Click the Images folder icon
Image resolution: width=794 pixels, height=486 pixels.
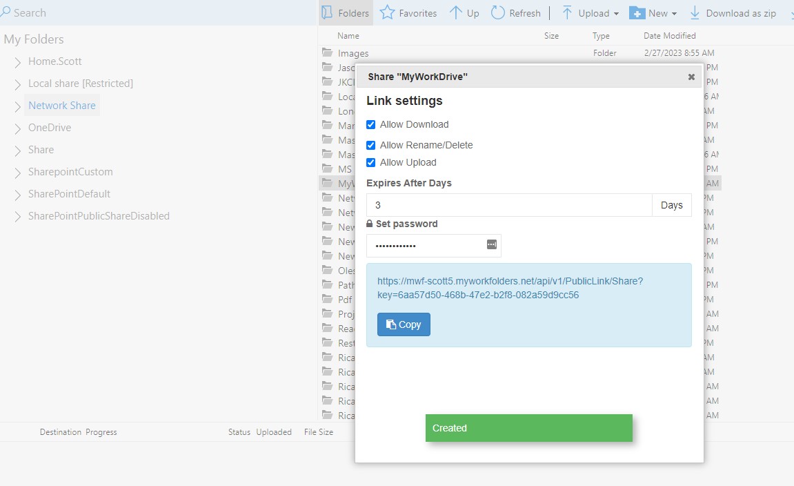pyautogui.click(x=328, y=53)
